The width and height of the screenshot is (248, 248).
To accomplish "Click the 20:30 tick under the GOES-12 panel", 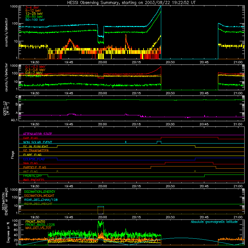I will [x=170, y=124].
